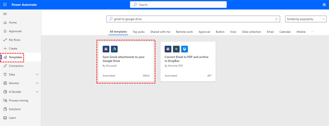Click the My flows sidebar icon

(x=5, y=40)
